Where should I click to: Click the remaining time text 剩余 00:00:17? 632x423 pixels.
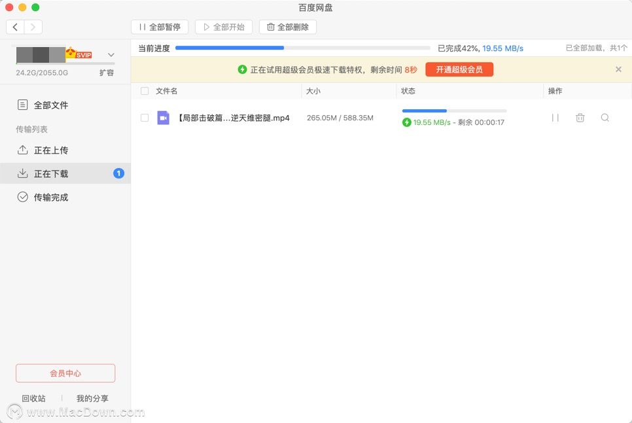(x=482, y=122)
